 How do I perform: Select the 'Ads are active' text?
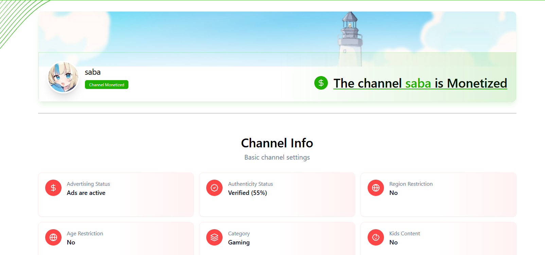click(86, 193)
